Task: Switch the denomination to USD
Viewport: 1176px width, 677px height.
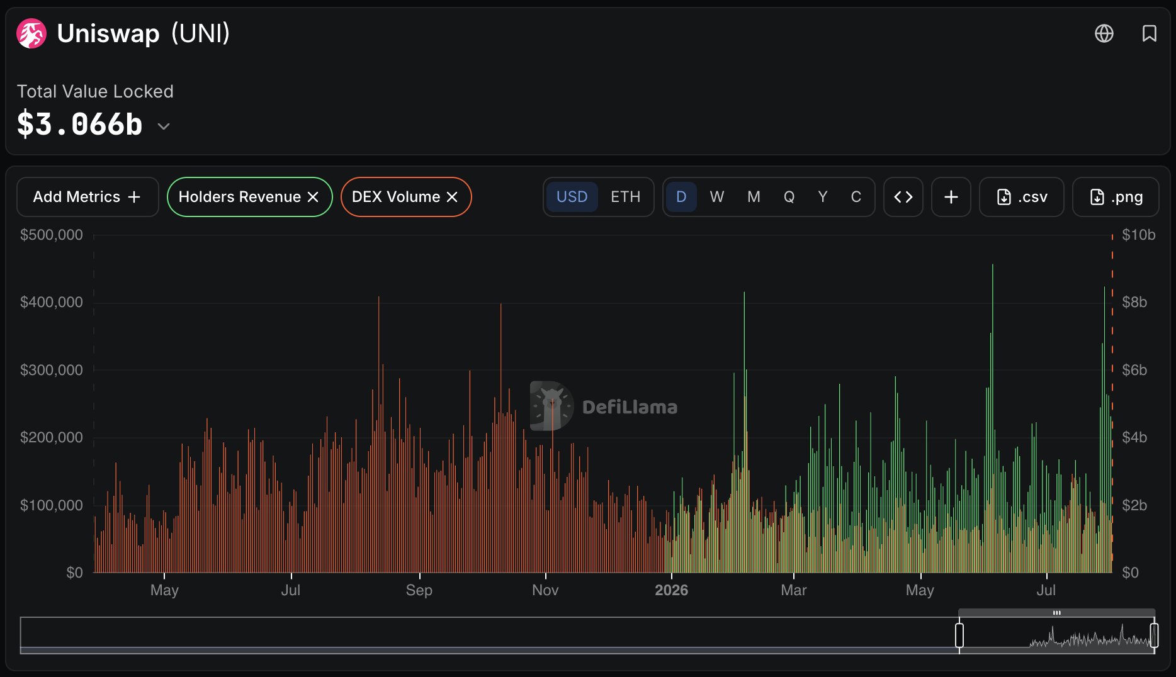Action: pos(572,197)
